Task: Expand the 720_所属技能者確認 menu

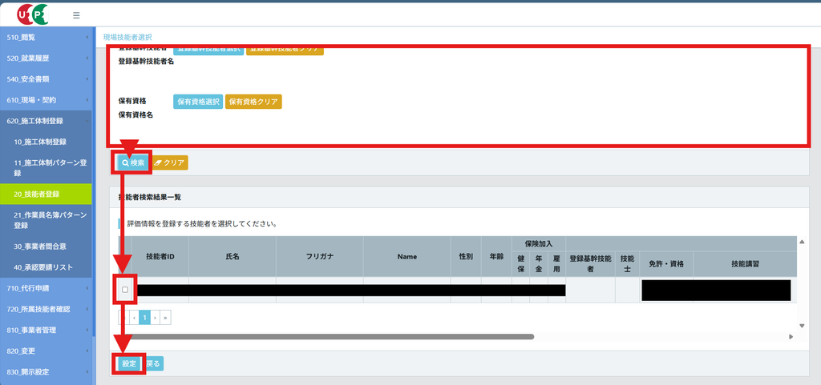Action: 46,309
